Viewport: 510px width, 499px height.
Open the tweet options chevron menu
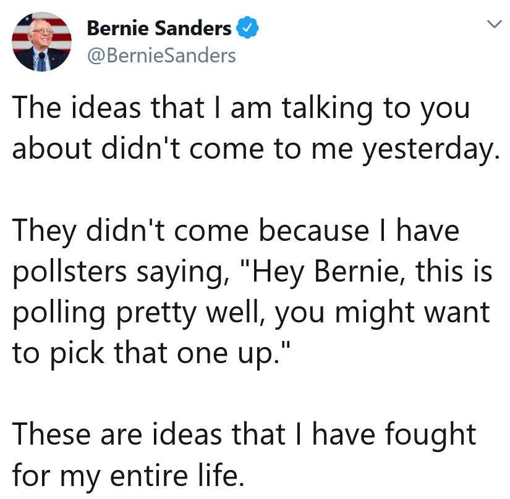(x=494, y=24)
